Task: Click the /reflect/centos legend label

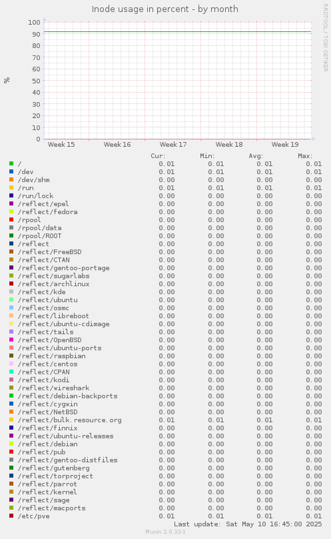Action: point(48,364)
